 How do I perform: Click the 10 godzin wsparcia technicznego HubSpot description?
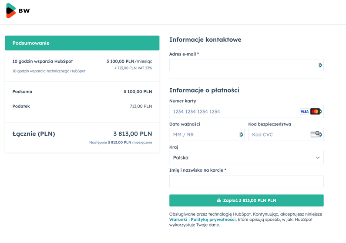coord(49,71)
